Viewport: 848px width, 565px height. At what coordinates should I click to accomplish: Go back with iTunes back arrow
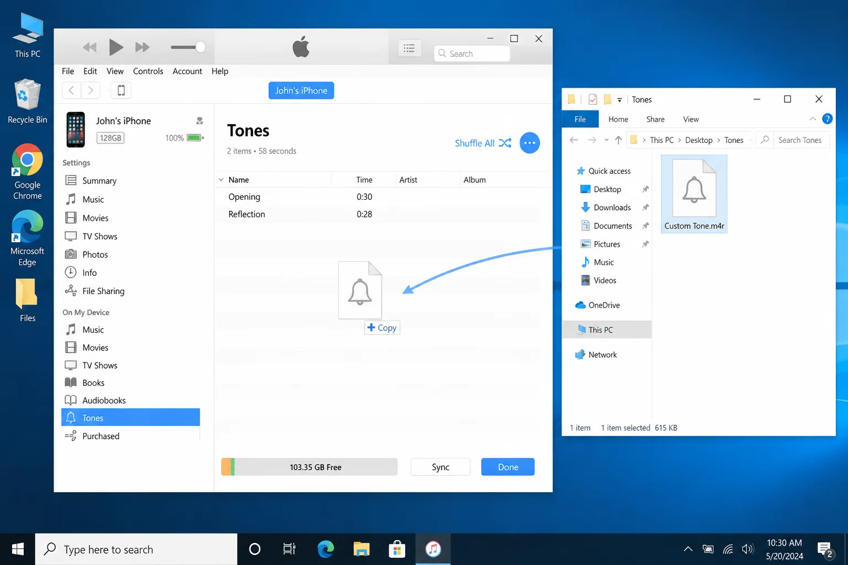(71, 90)
